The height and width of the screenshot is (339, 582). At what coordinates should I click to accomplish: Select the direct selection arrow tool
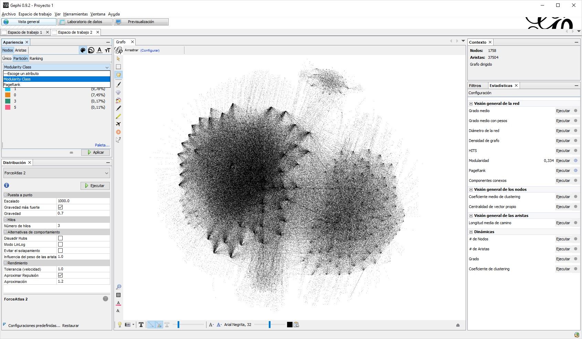(118, 59)
